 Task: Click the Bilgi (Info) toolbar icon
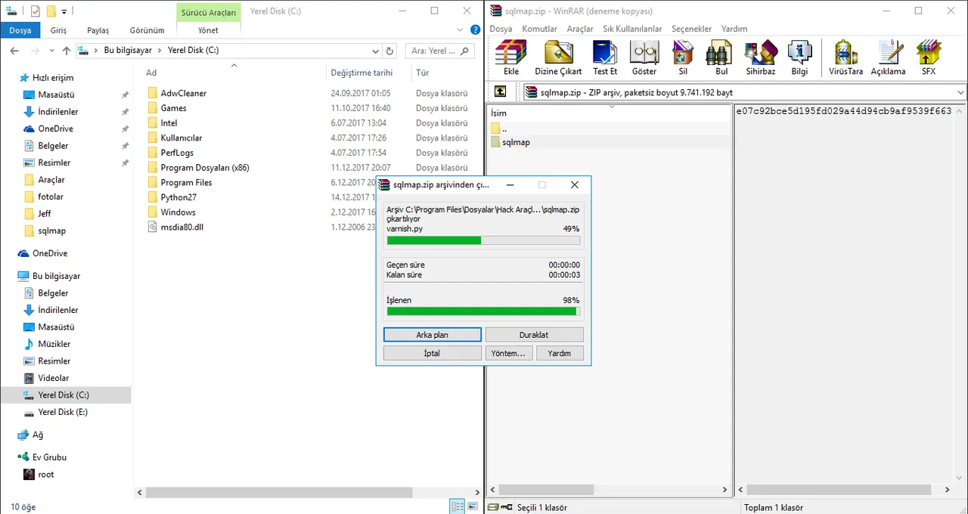click(x=799, y=58)
